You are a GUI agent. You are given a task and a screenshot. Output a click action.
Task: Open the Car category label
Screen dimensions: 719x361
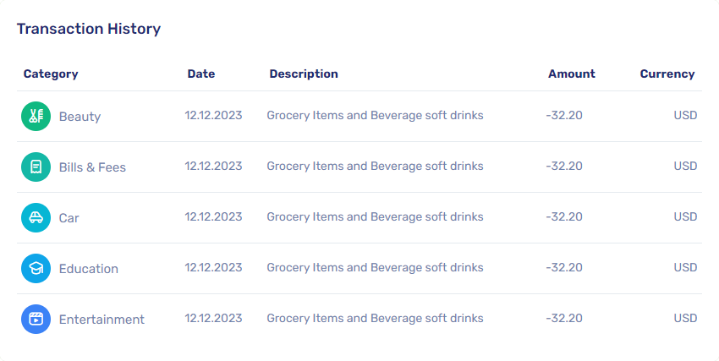point(69,218)
